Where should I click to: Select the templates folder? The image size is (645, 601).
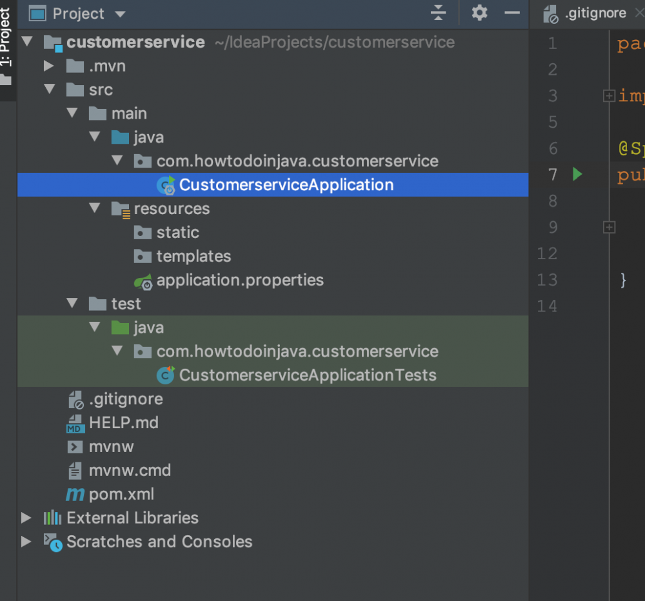(x=193, y=256)
